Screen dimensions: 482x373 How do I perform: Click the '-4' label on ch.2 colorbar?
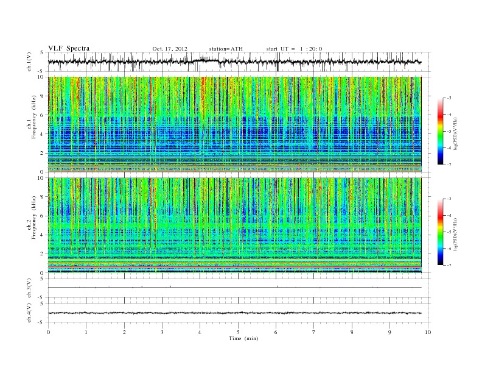pos(449,215)
